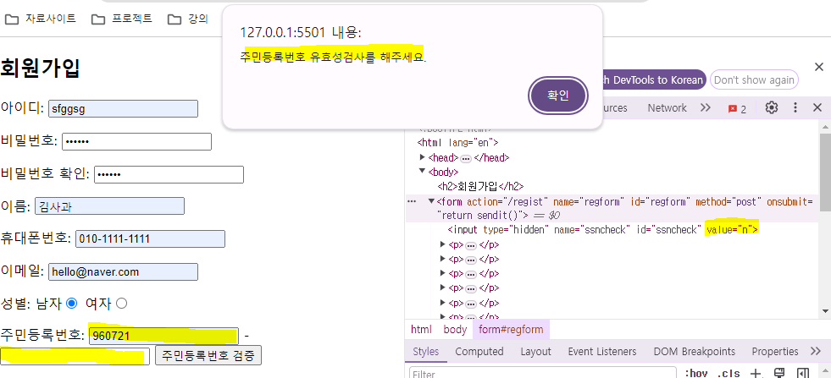The width and height of the screenshot is (831, 378).
Task: Click the first 주민등록번호 field with 960721
Action: click(x=163, y=336)
